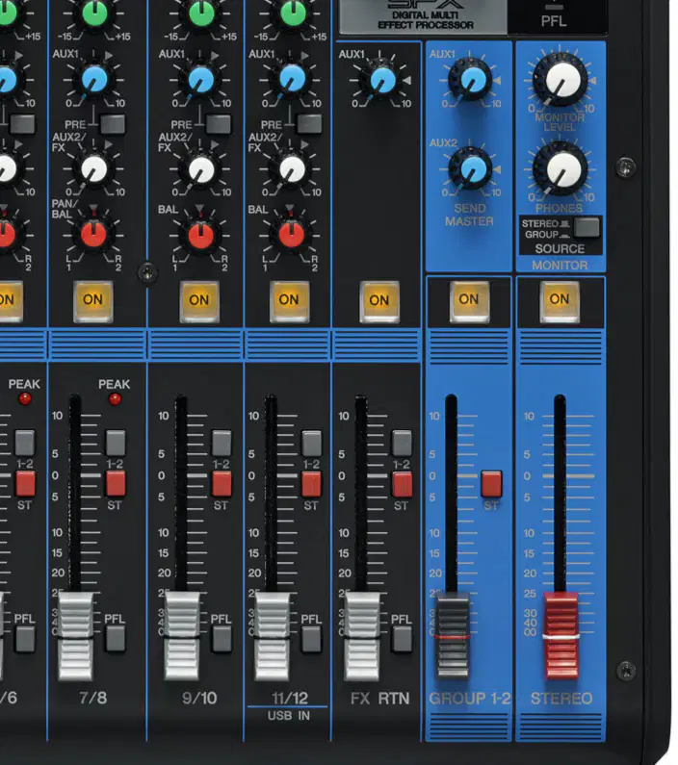Click white AUX2/FX knob on channel 7/8
678x765 pixels.
93,168
